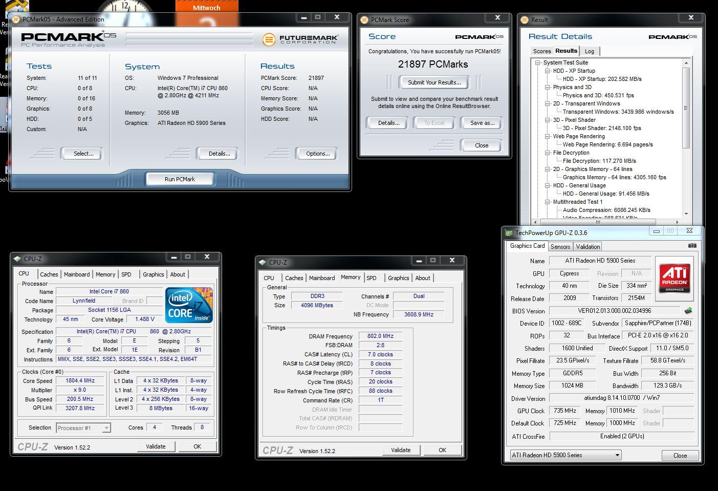
Task: Click the Intel Core i7 logo in CPU-Z
Action: click(x=189, y=305)
